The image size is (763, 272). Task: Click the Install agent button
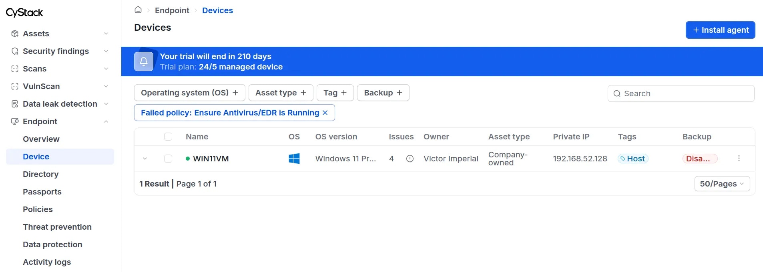tap(720, 30)
